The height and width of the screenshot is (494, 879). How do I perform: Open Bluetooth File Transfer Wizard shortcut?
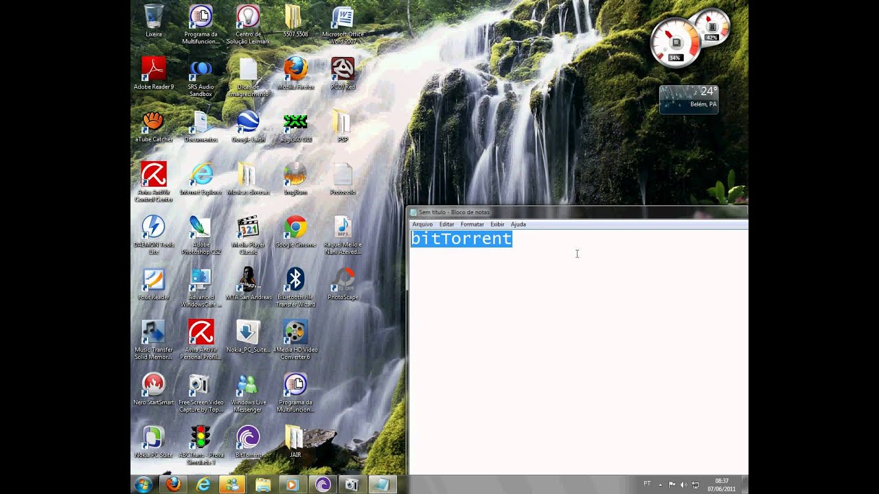click(295, 288)
